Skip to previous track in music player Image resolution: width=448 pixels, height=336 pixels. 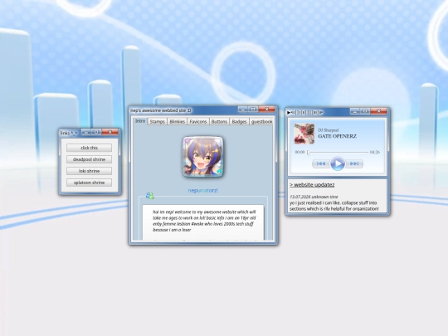pyautogui.click(x=321, y=163)
